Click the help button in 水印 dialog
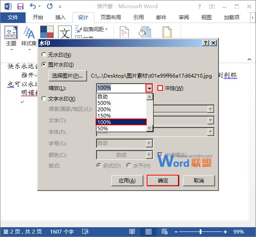Viewport: 256px width, 237px height. click(206, 43)
